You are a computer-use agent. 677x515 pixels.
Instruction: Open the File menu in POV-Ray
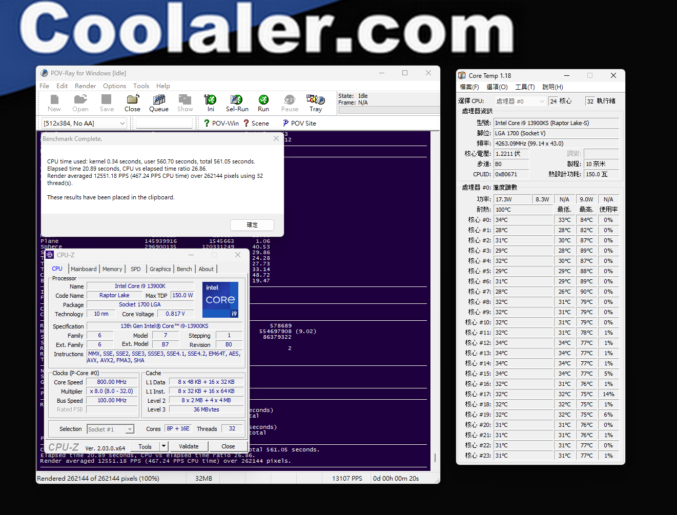click(x=45, y=86)
